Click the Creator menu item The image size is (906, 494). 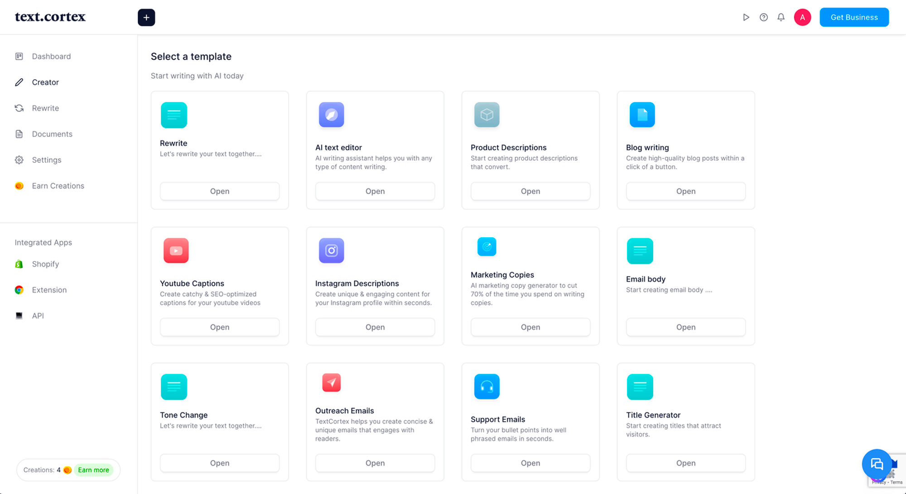click(45, 82)
